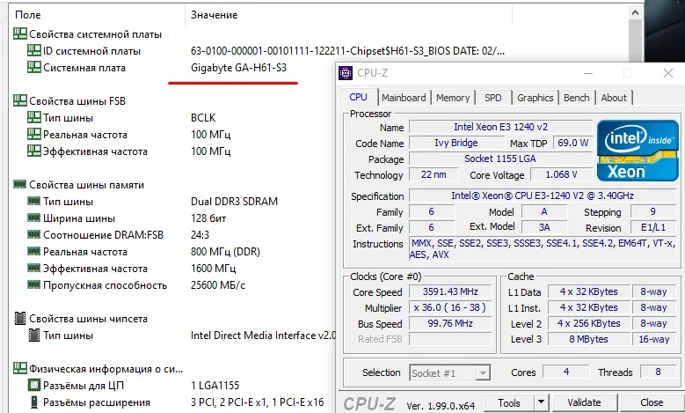Screen dimensions: 685x413
Task: Click the icon next to Системная плата row
Action: point(34,67)
